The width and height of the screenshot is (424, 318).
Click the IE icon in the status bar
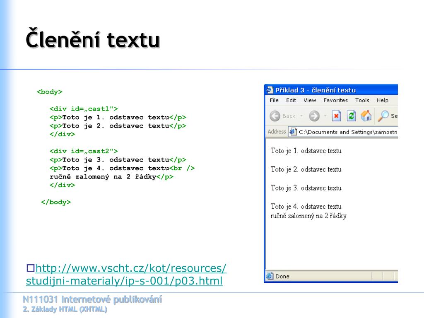[270, 276]
